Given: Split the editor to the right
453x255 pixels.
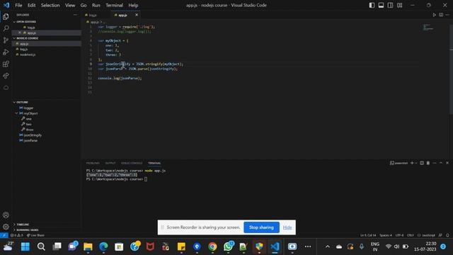Looking at the screenshot, I should [x=441, y=15].
